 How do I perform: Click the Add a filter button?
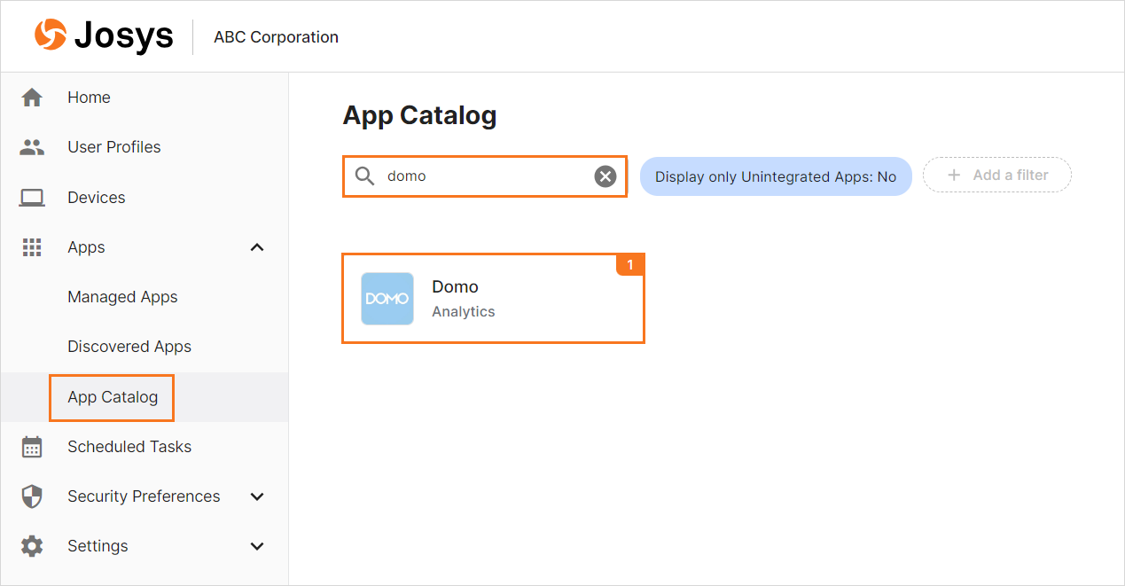coord(997,175)
